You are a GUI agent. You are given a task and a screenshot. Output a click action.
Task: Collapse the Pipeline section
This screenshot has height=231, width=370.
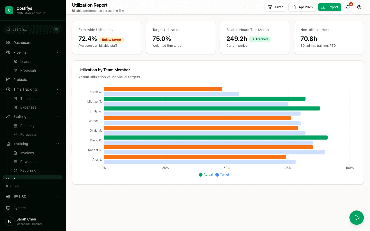click(58, 52)
